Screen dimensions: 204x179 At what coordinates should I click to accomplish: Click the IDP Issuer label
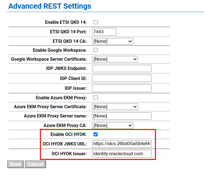coord(75,88)
